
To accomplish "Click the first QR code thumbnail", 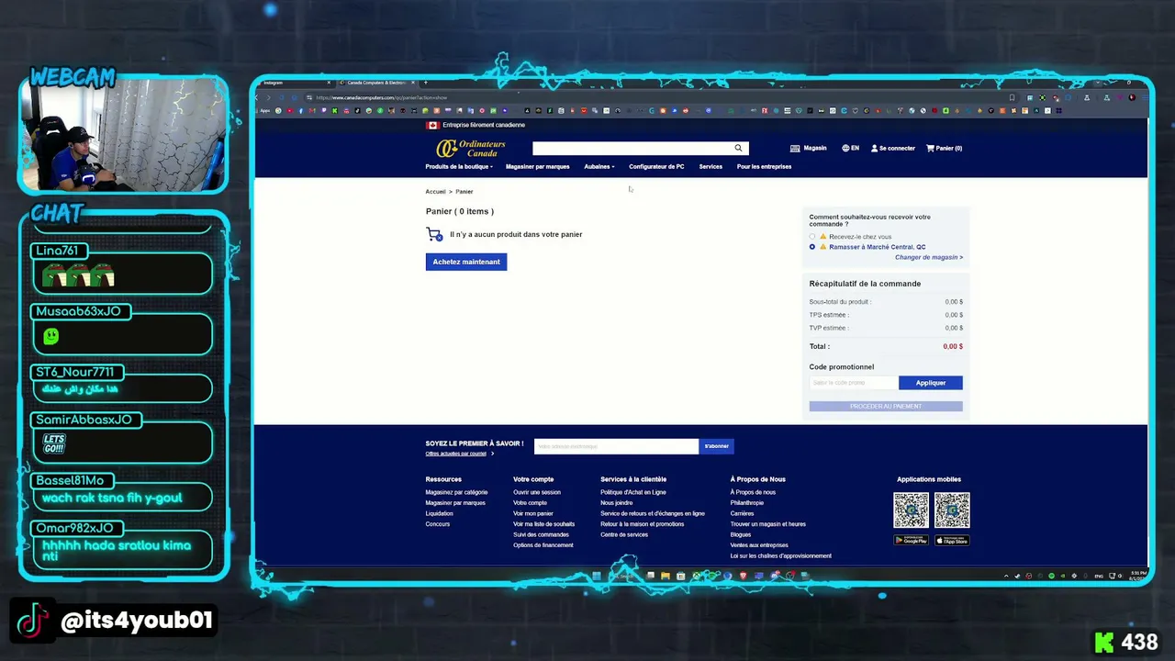I will (912, 510).
